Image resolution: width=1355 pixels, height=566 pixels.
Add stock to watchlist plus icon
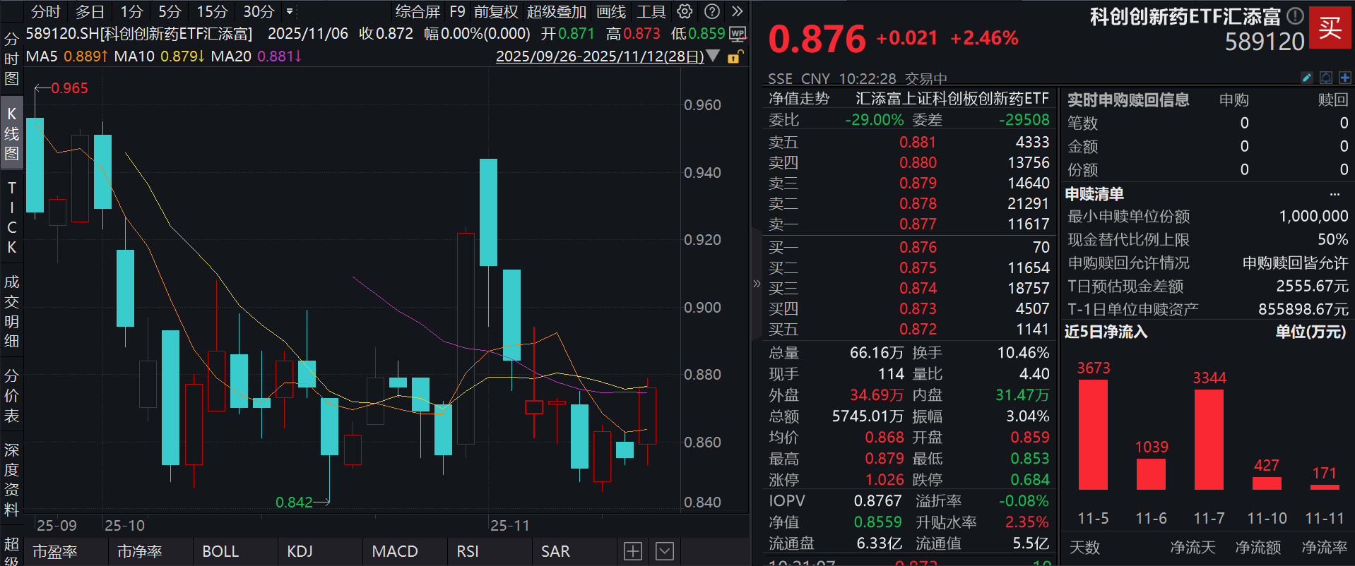1344,78
